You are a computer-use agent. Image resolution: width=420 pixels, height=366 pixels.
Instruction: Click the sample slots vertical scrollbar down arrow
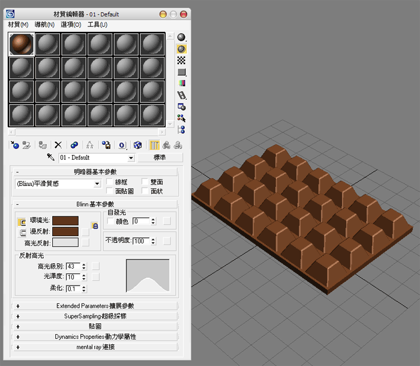point(170,124)
